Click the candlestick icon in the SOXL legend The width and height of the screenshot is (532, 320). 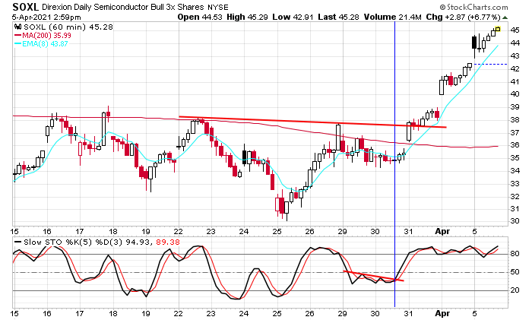(18, 27)
